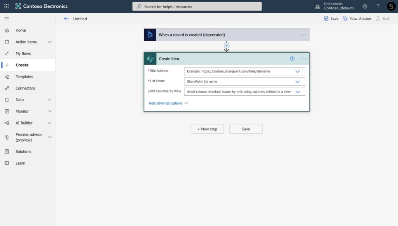Click the Site Address input field
Screen dimensions: 398x226
(244, 71)
